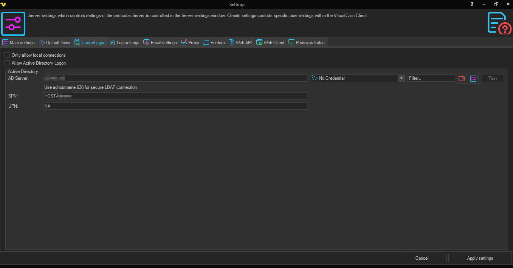Click the Web Client tab icon
This screenshot has width=513, height=268.
[x=259, y=43]
